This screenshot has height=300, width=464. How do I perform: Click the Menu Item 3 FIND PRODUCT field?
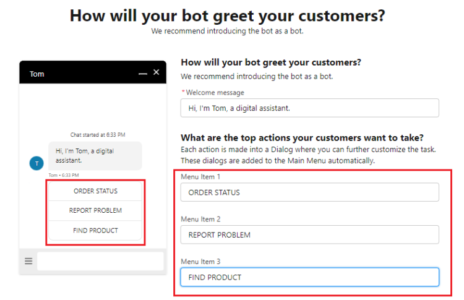click(x=309, y=277)
